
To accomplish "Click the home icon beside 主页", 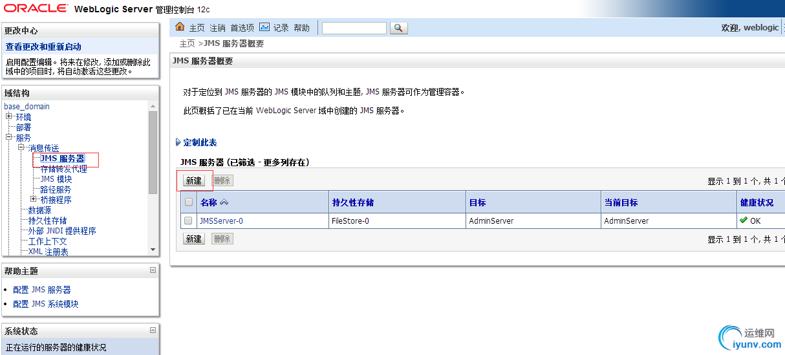I will pos(180,27).
